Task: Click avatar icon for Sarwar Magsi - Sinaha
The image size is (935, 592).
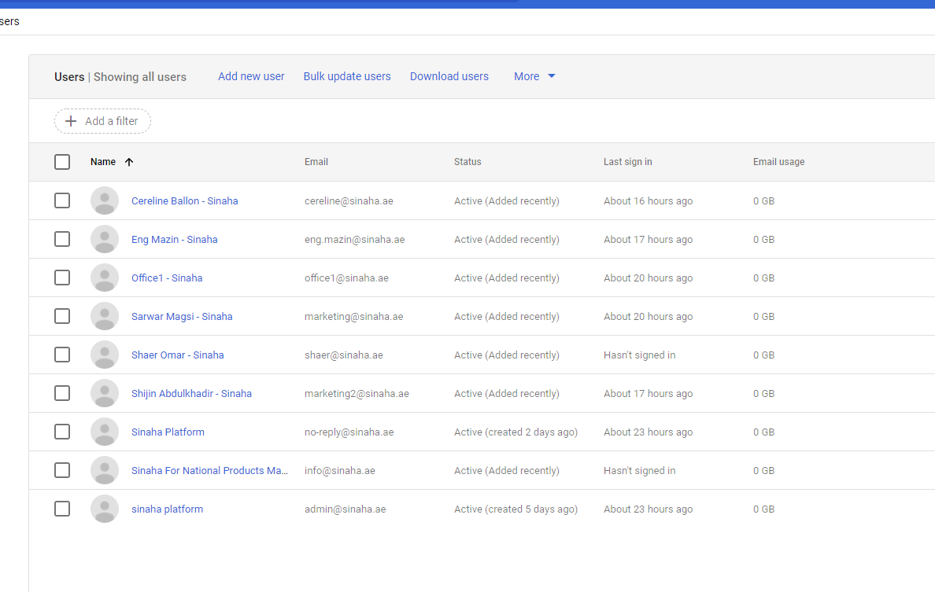Action: 105,316
